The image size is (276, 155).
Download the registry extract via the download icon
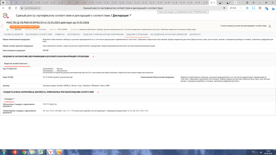[x=270, y=26]
